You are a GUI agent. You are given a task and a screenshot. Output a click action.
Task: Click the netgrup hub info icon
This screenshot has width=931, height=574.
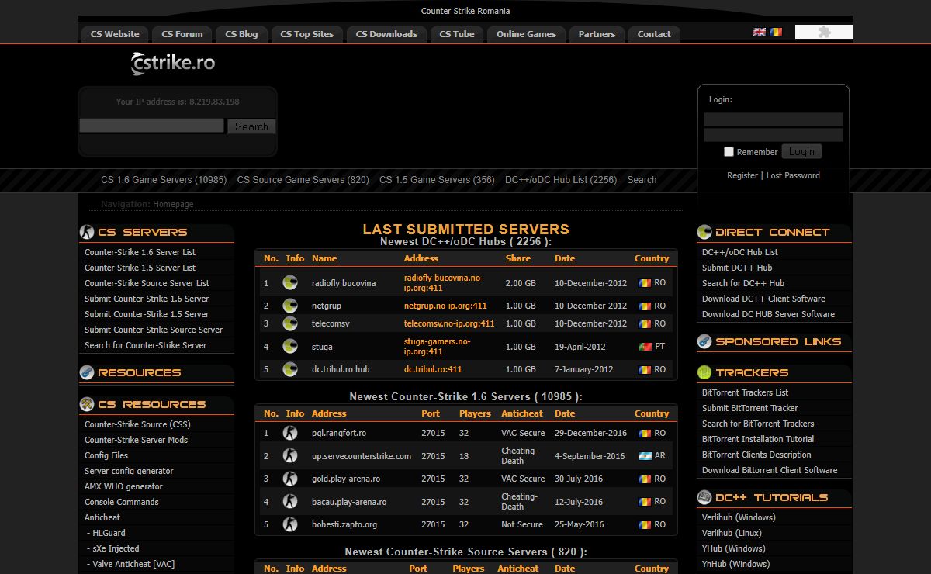point(290,306)
